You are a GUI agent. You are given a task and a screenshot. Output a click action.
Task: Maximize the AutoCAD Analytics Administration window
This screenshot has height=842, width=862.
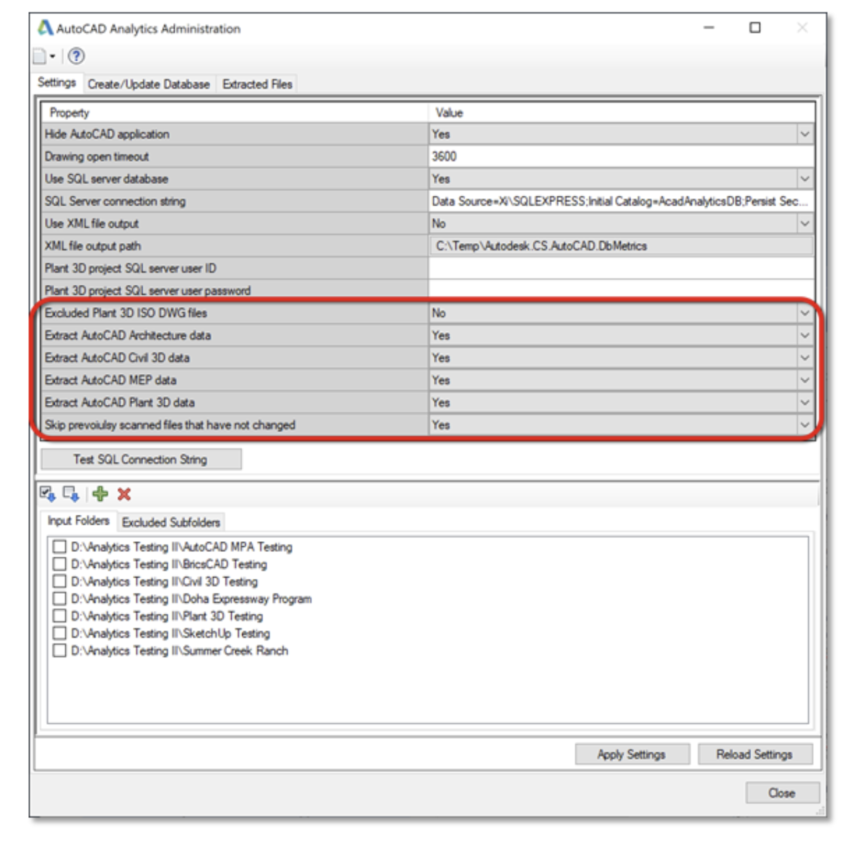pyautogui.click(x=755, y=28)
